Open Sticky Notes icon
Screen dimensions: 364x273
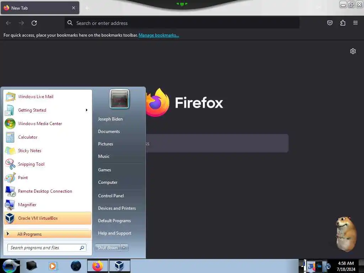coord(10,151)
